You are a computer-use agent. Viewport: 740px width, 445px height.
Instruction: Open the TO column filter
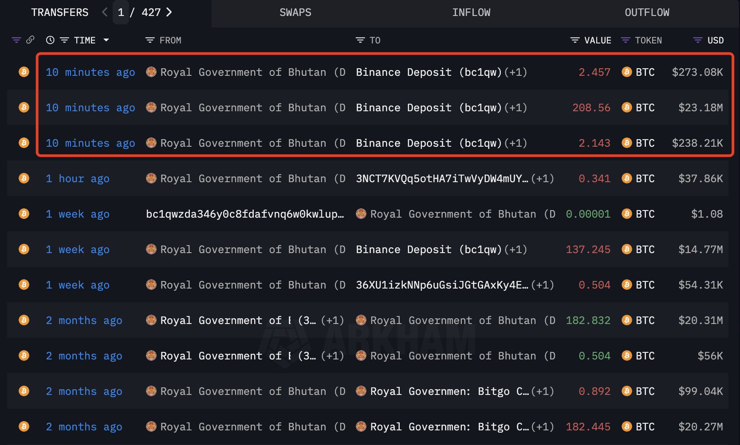coord(360,40)
